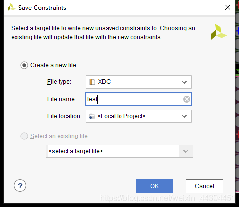239x207 pixels.
Task: Click the Local to Project folder icon
Action: (92, 116)
